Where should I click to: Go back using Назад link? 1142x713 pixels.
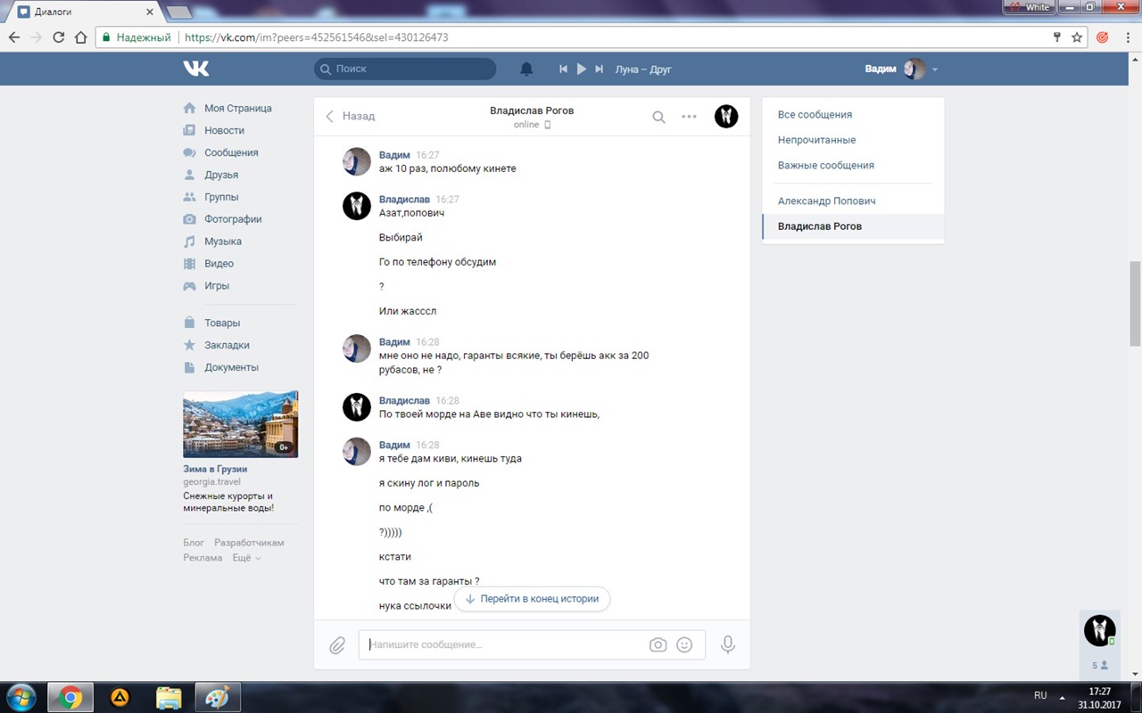(x=351, y=116)
